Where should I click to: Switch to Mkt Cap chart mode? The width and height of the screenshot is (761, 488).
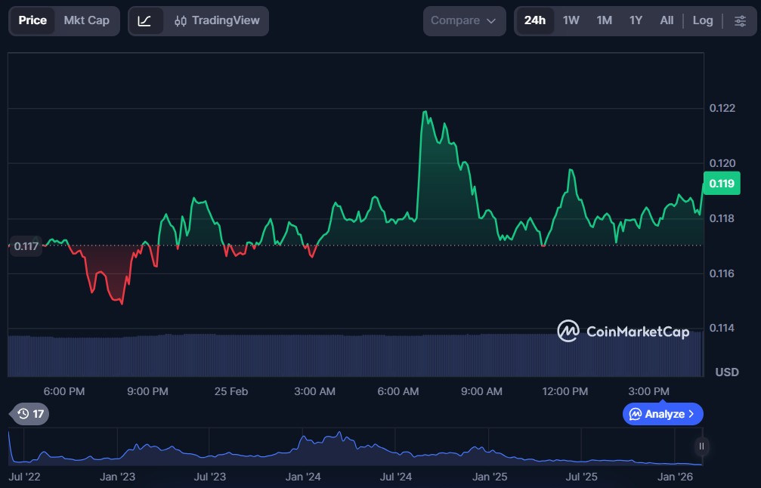tap(86, 21)
